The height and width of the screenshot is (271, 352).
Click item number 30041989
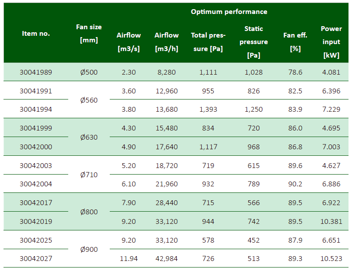[x=36, y=72]
